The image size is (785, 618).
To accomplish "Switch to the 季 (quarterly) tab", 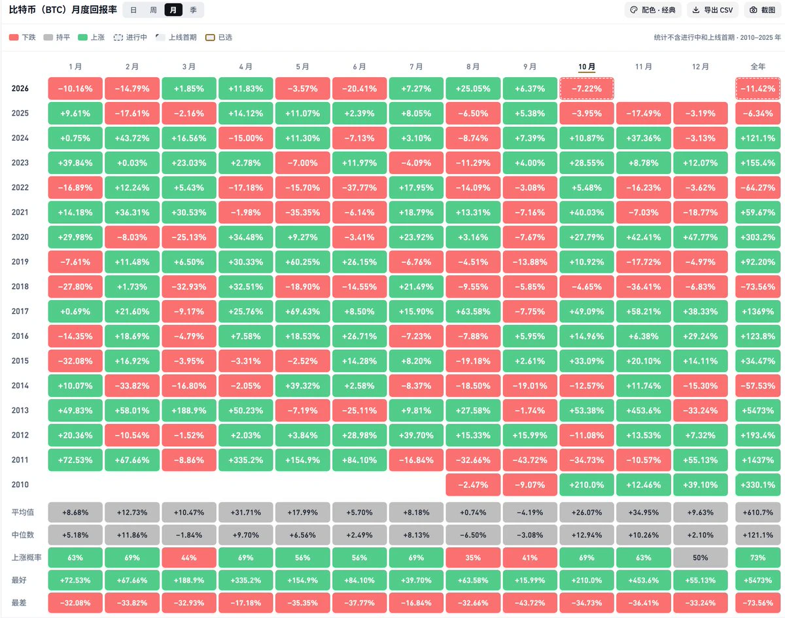I will tap(193, 10).
